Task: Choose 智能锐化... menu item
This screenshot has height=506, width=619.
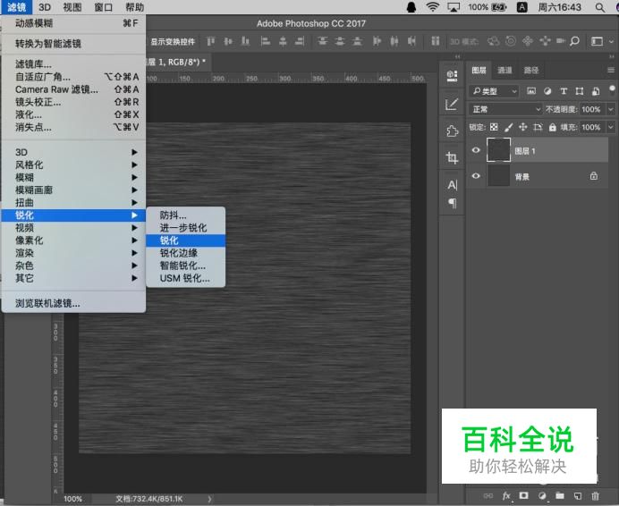Action: click(185, 266)
